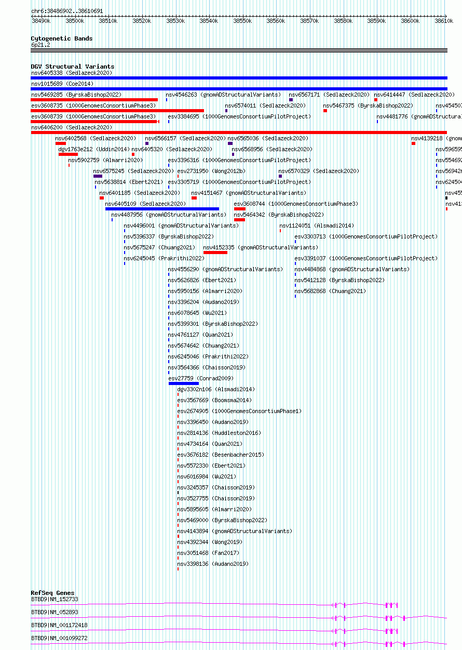The image size is (462, 650).
Task: Open dgv1763e212 (Uddin2014) variant label
Action: click(94, 150)
